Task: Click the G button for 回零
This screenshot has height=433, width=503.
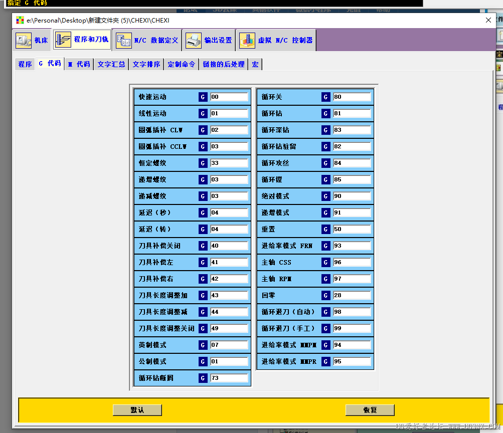Action: [325, 295]
